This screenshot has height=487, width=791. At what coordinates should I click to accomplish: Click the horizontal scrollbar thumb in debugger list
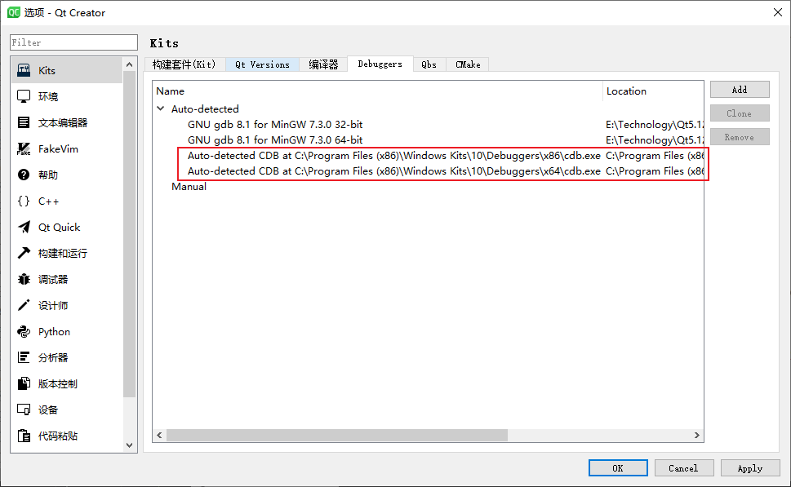click(337, 435)
